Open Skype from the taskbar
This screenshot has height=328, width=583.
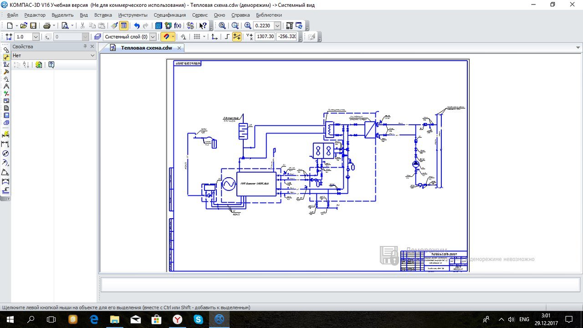198,319
